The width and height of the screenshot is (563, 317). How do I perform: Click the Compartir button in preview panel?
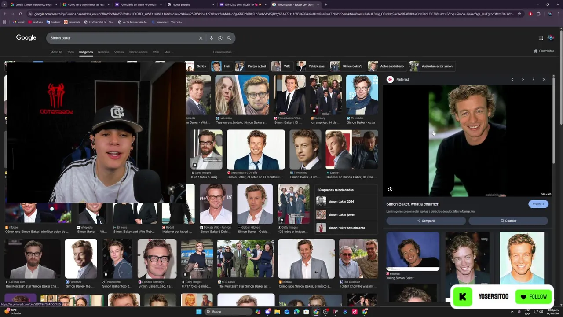click(x=426, y=221)
